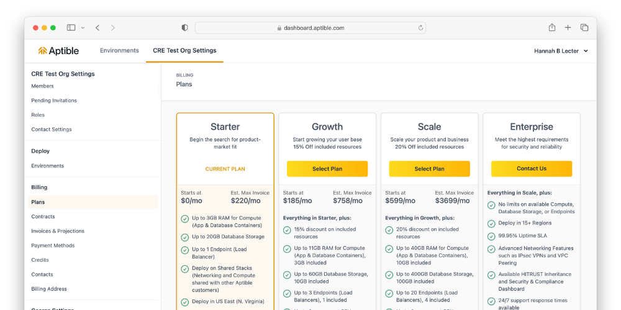Viewport: 621px width, 310px height.
Task: Click the Scale $3699/mo max invoice value
Action: click(x=452, y=200)
